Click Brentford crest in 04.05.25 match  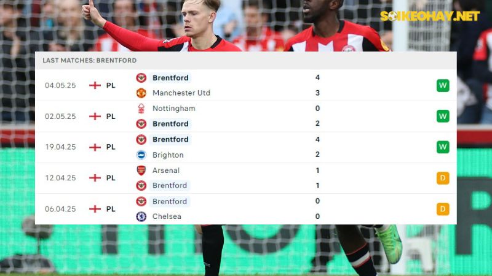point(141,78)
